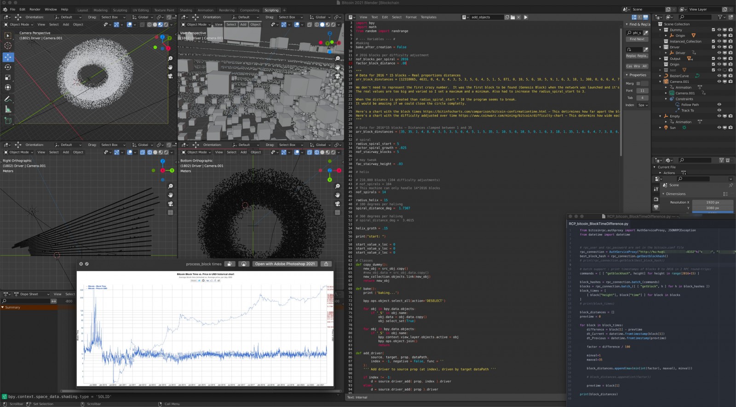Uncheck the Dummy collection checkbox
The width and height of the screenshot is (736, 407).
(713, 30)
